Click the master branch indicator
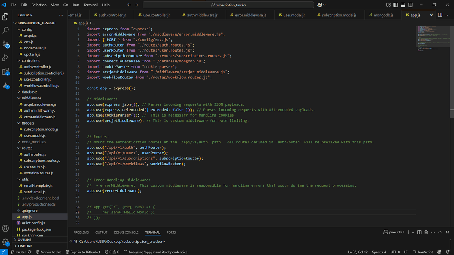The height and width of the screenshot is (255, 454). (21, 252)
